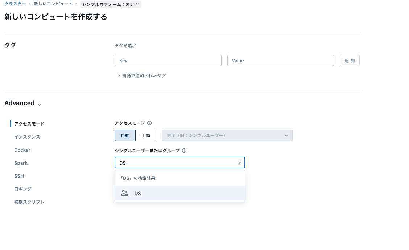Open the SSH settings section

(19, 176)
